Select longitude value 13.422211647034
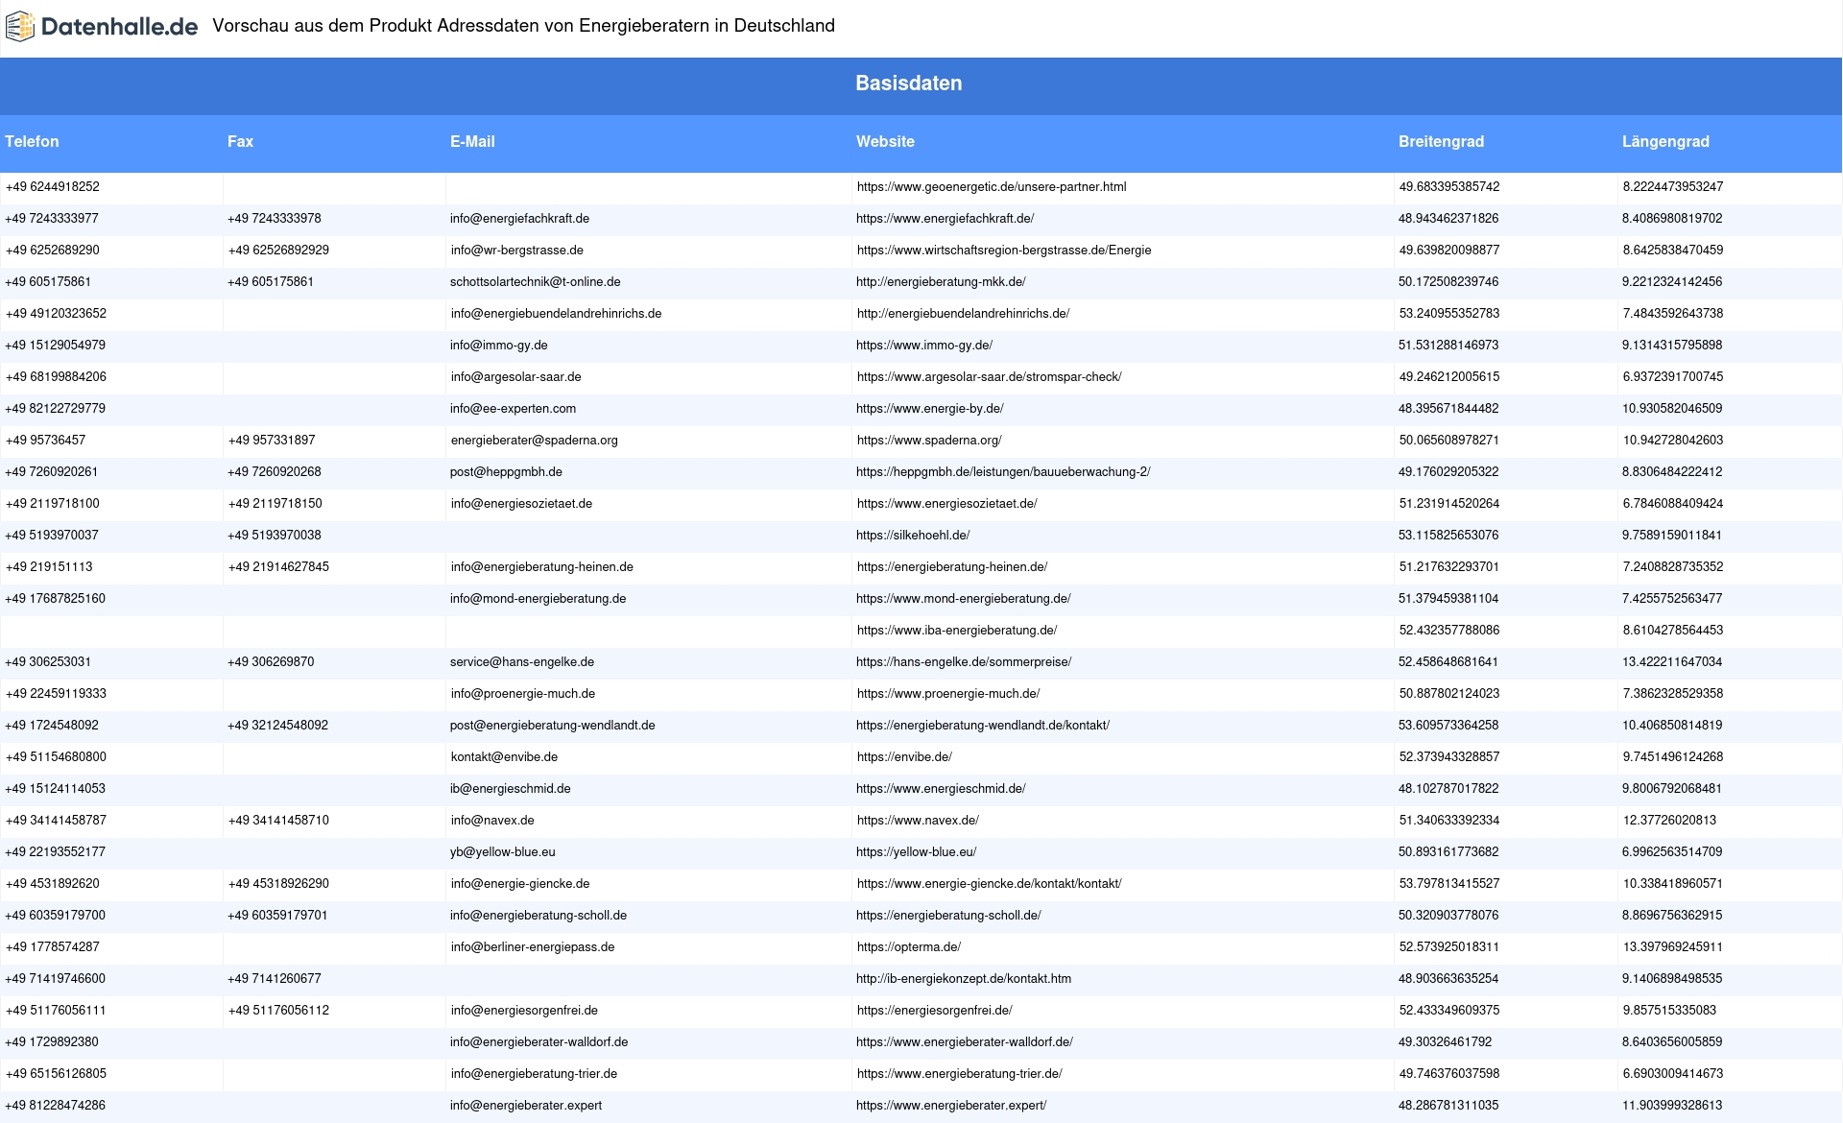Screen dimensions: 1843x1123 tap(1672, 662)
